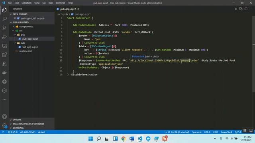
Task: Open the Kubernetes view in activity bar
Action: point(4,81)
